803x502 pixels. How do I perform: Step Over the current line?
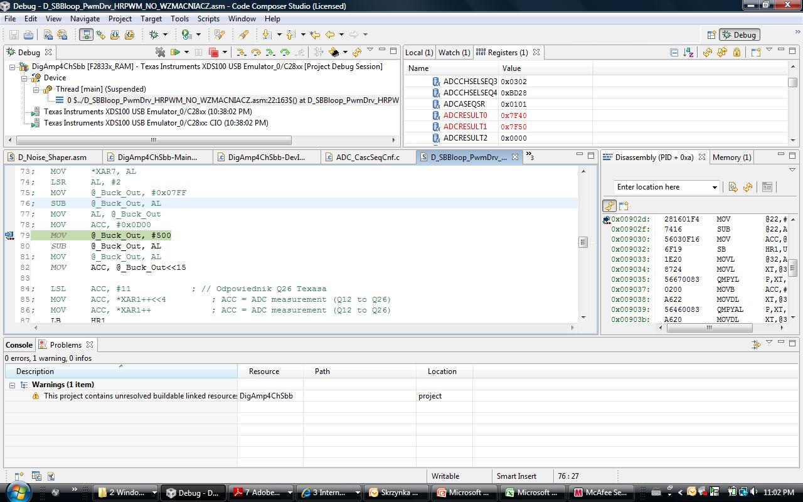(x=257, y=51)
